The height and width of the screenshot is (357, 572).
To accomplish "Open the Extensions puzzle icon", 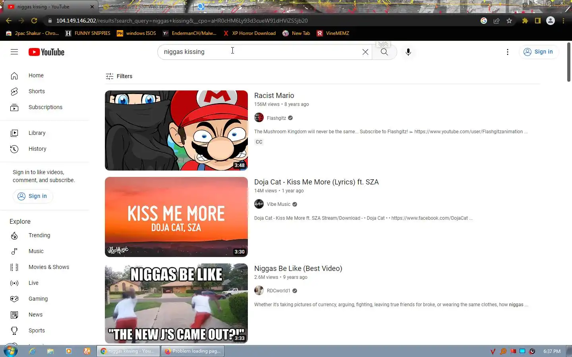I will (x=525, y=21).
